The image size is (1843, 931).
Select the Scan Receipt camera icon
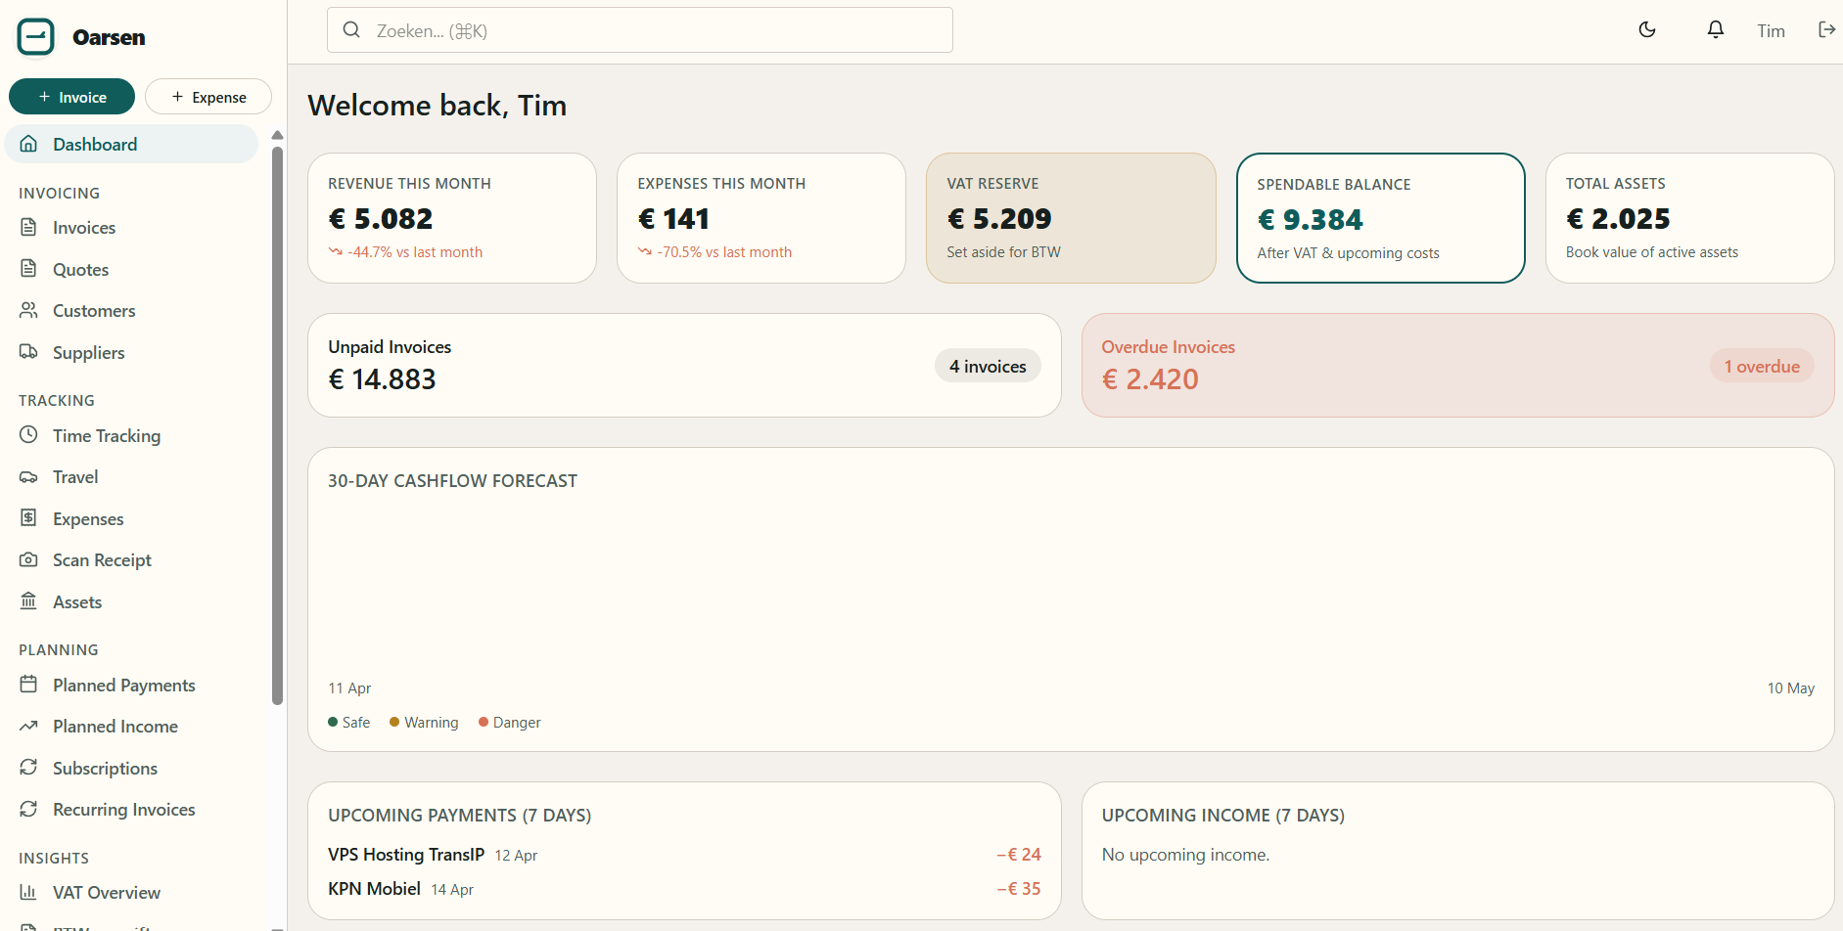30,559
